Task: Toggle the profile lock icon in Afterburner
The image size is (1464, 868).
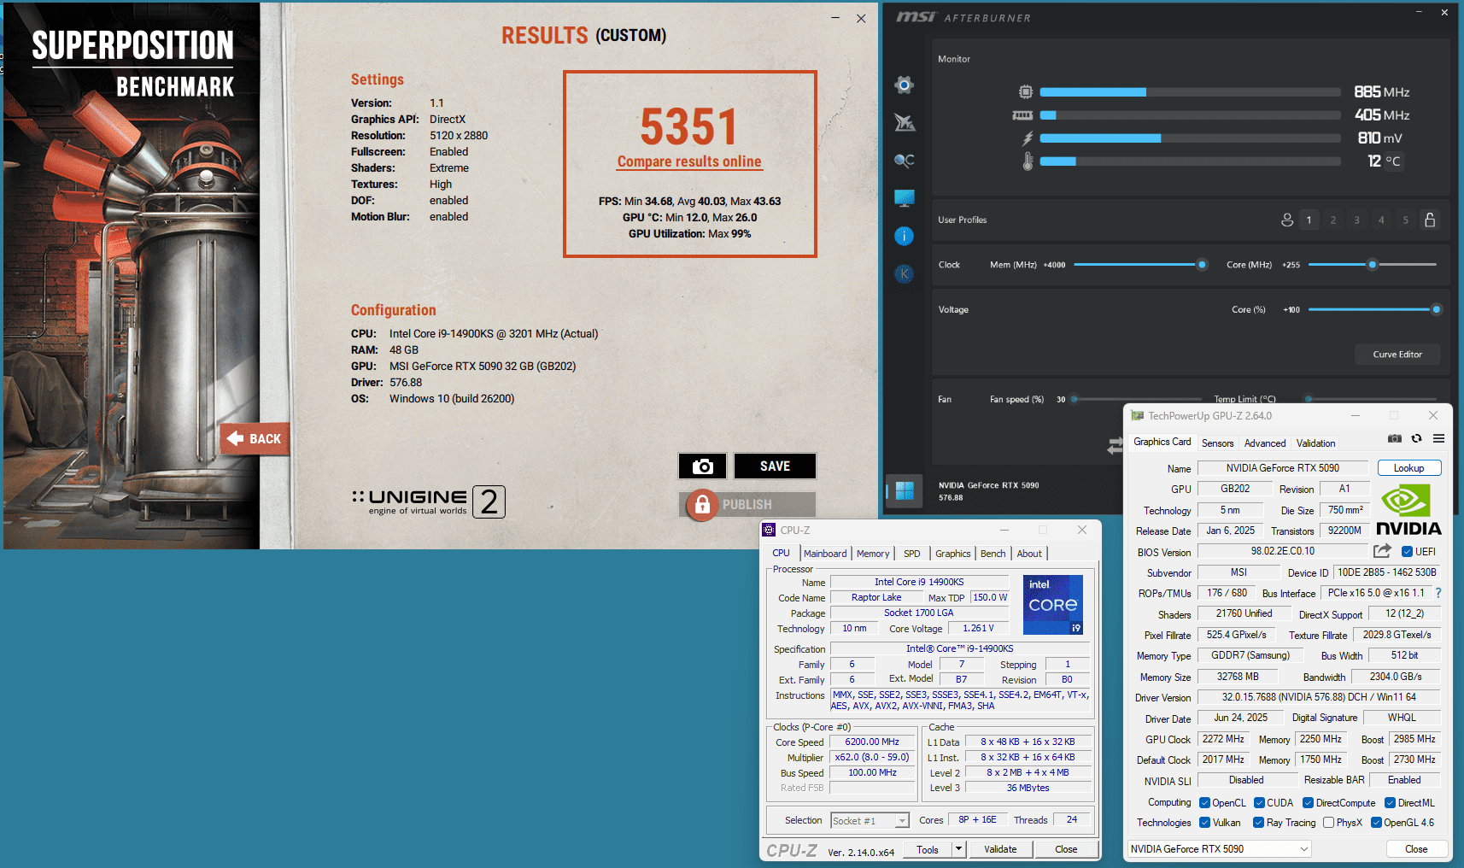Action: [1430, 220]
